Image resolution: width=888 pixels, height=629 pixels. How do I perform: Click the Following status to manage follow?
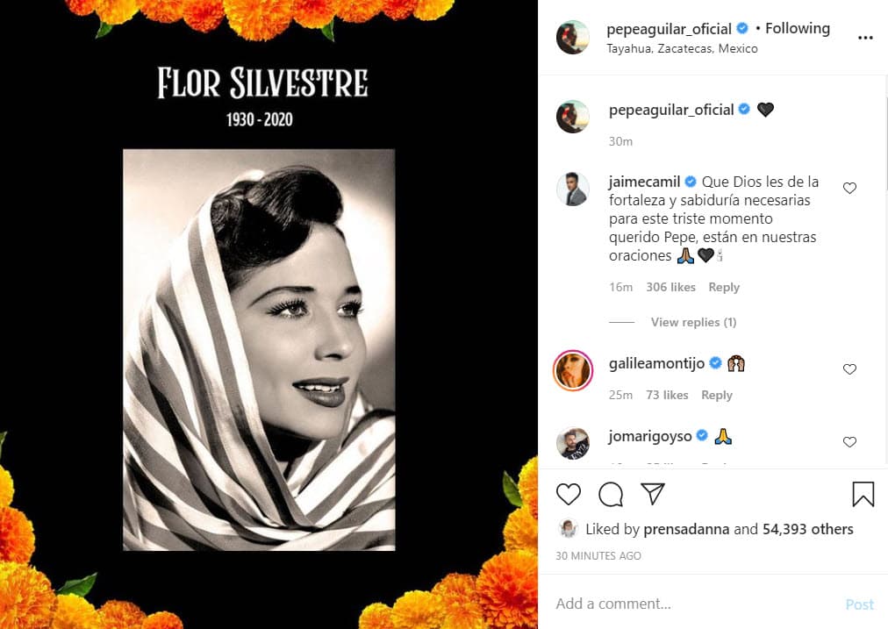796,27
